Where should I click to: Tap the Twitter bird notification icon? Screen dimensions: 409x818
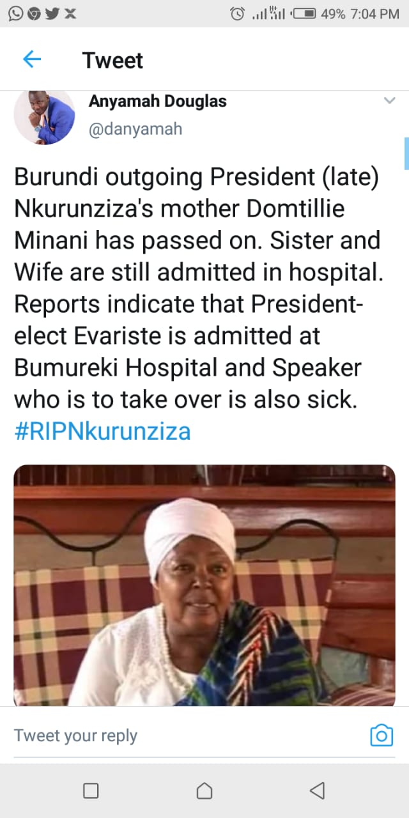pos(52,13)
